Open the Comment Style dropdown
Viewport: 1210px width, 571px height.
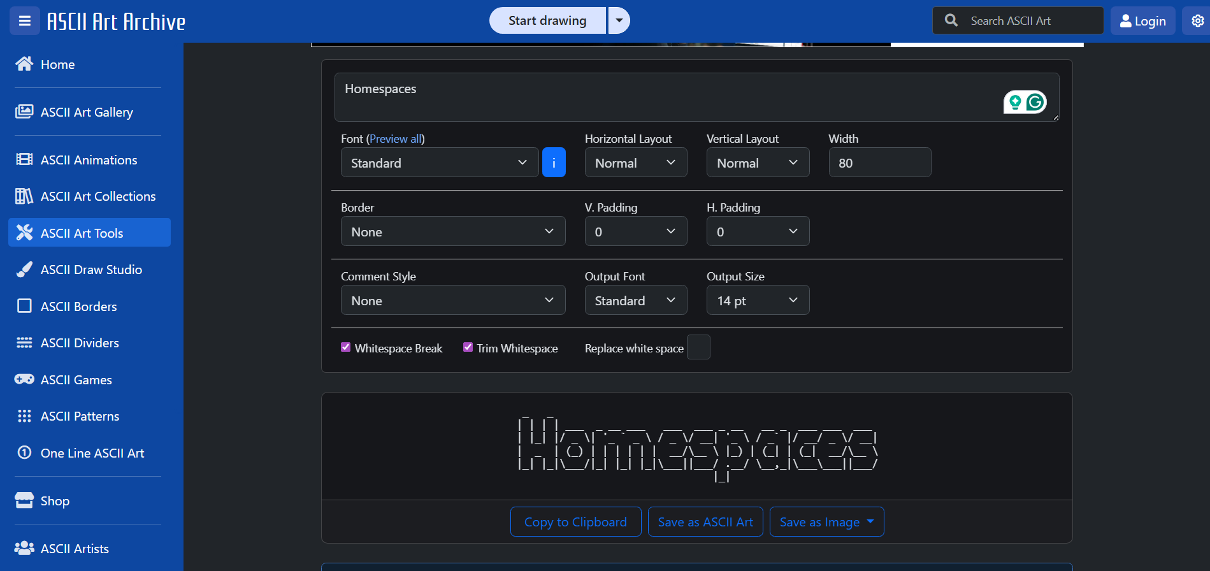(453, 300)
